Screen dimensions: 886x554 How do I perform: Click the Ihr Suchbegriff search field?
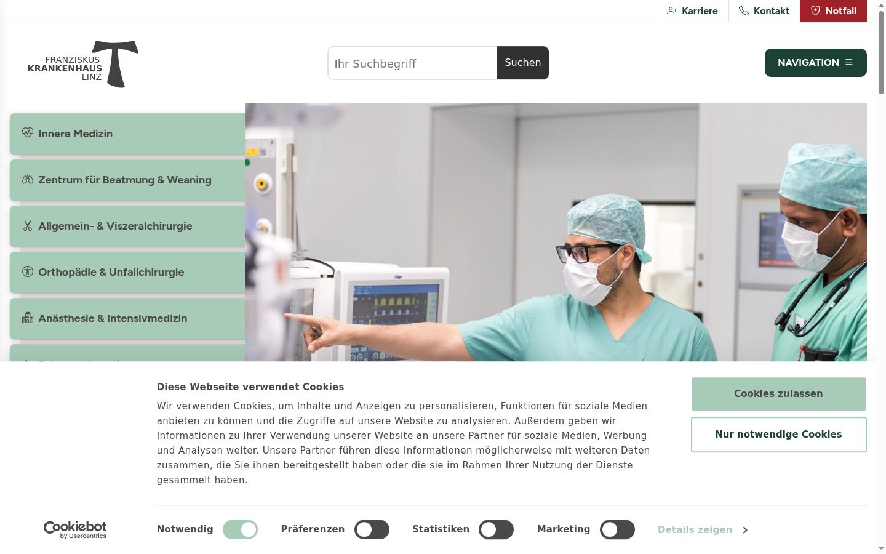(x=412, y=63)
